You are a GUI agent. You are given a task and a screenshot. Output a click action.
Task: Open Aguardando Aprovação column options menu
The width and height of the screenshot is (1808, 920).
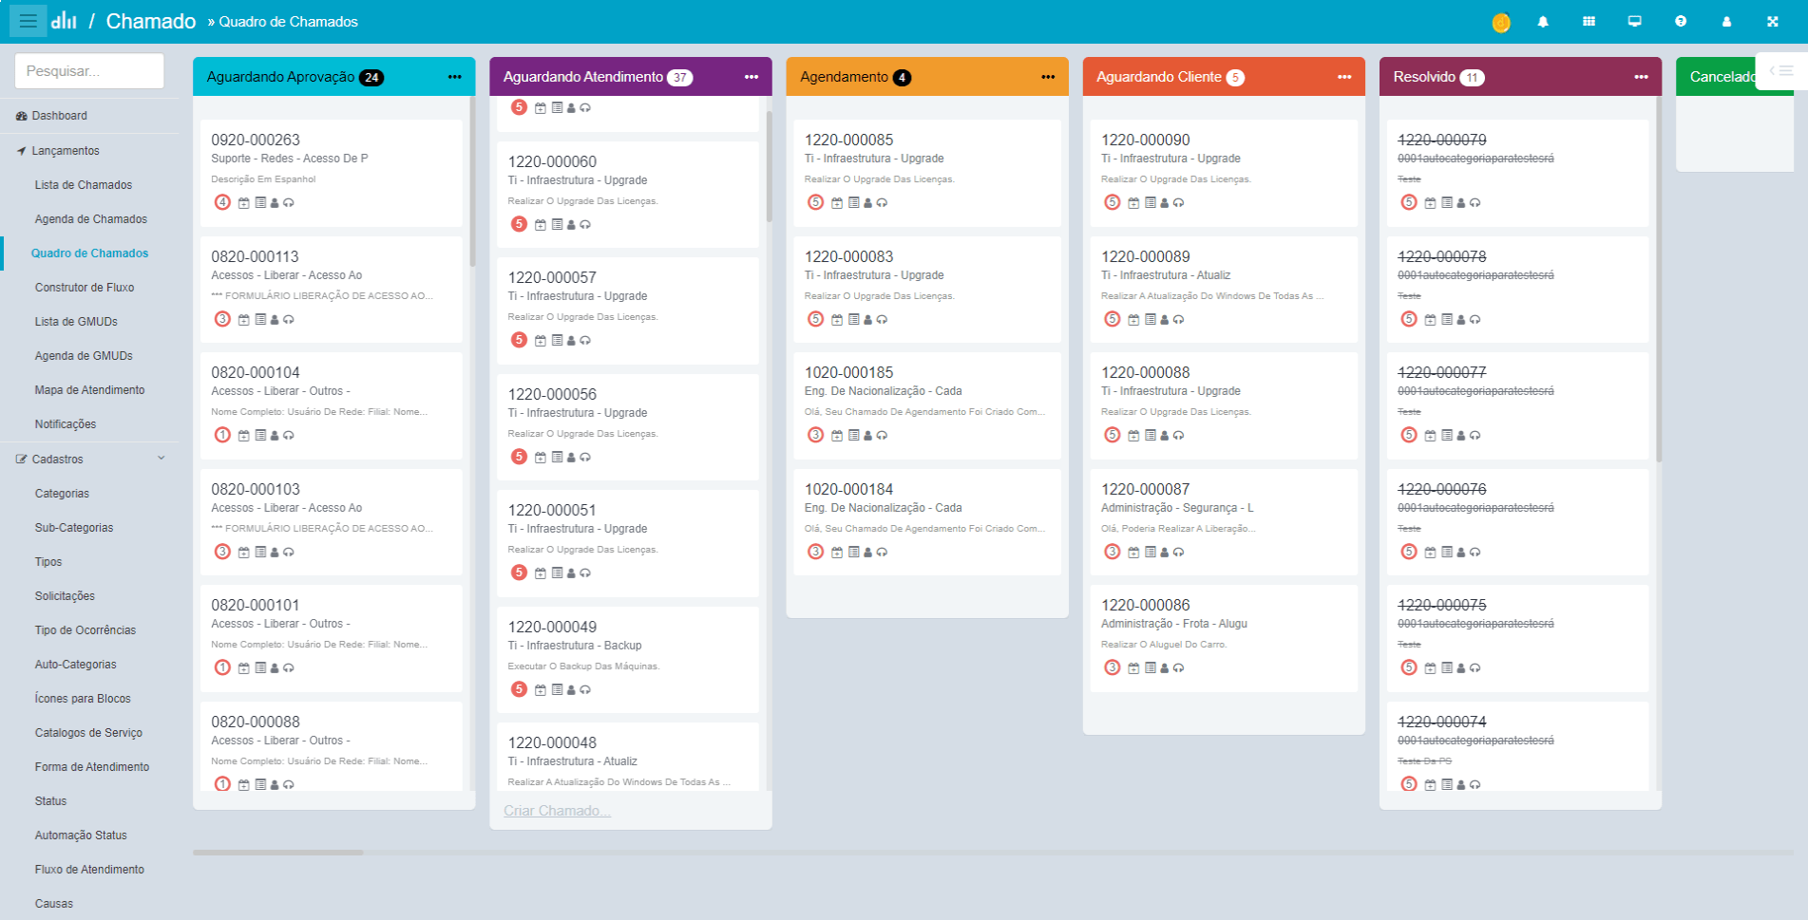pos(455,77)
